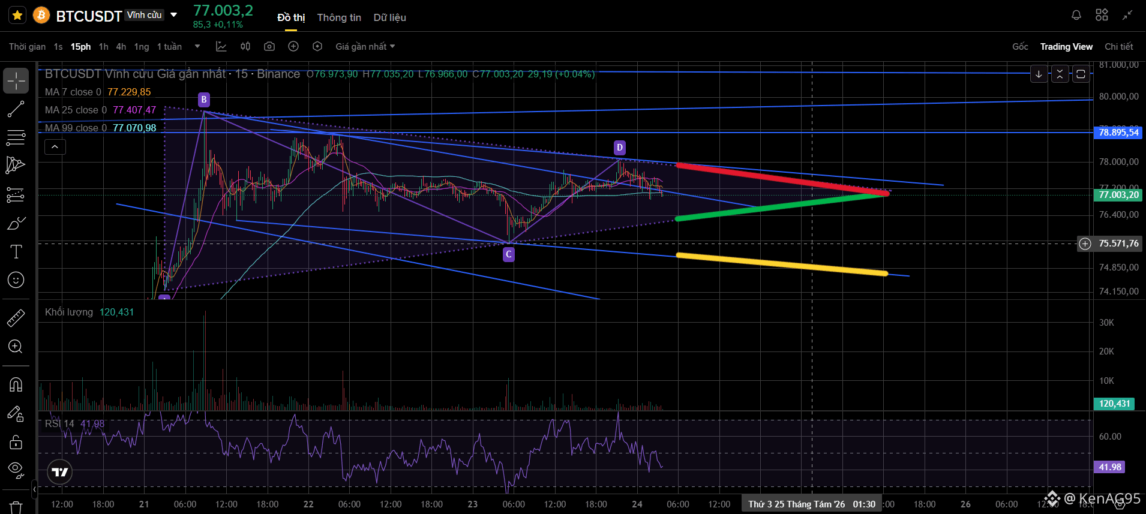Click the purple B pattern point marker
The width and height of the screenshot is (1146, 514).
(x=204, y=100)
